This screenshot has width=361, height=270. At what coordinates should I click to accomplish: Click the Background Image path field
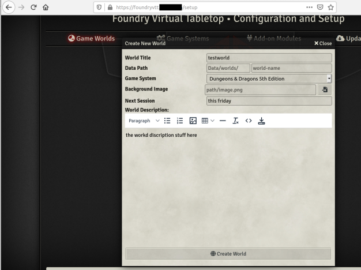[x=261, y=90]
